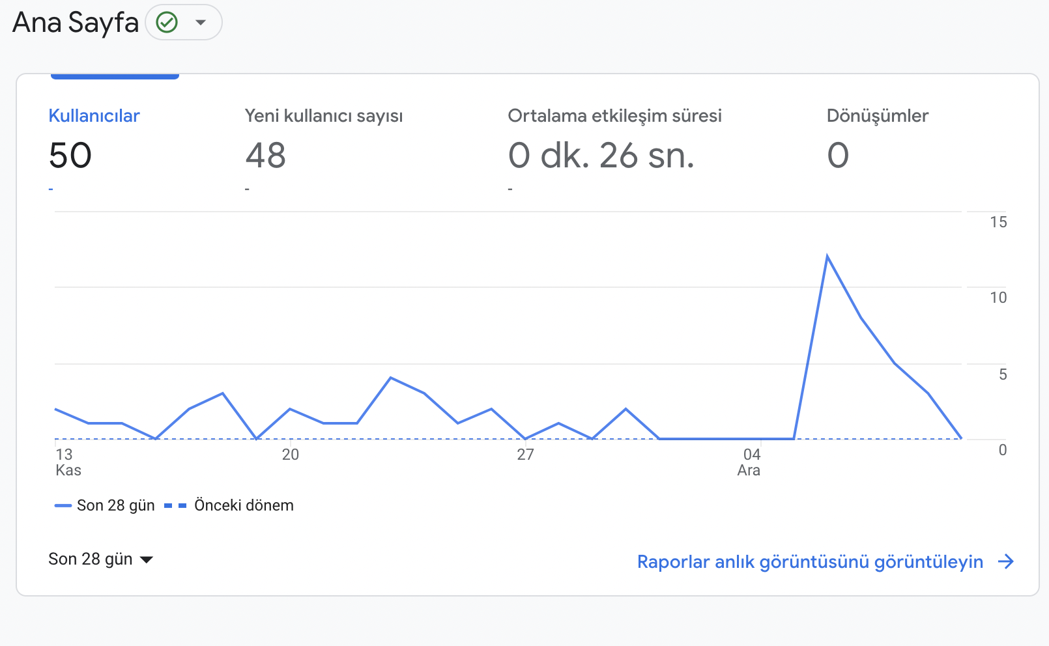Click the 0 dk. 26 sn. value
The height and width of the screenshot is (646, 1049).
click(x=601, y=156)
